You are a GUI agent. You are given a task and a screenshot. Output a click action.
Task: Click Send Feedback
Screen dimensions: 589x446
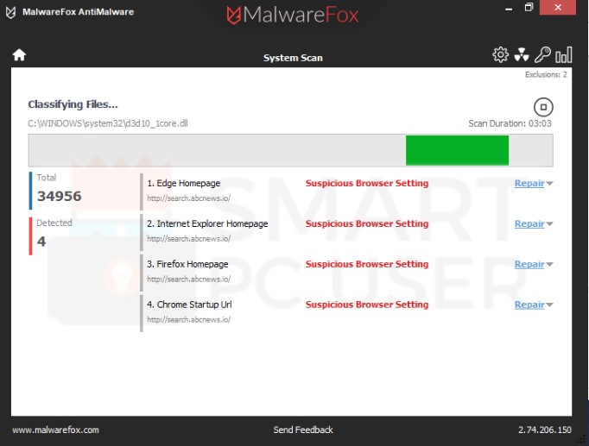[x=303, y=430]
